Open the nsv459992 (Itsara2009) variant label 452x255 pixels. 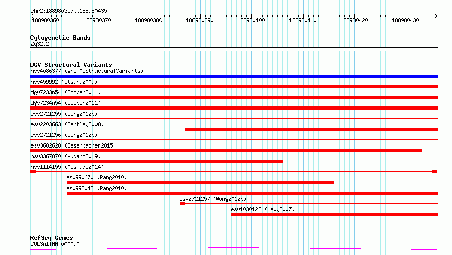click(64, 82)
